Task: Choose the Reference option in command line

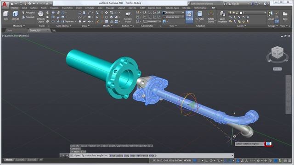Action: click(142, 155)
